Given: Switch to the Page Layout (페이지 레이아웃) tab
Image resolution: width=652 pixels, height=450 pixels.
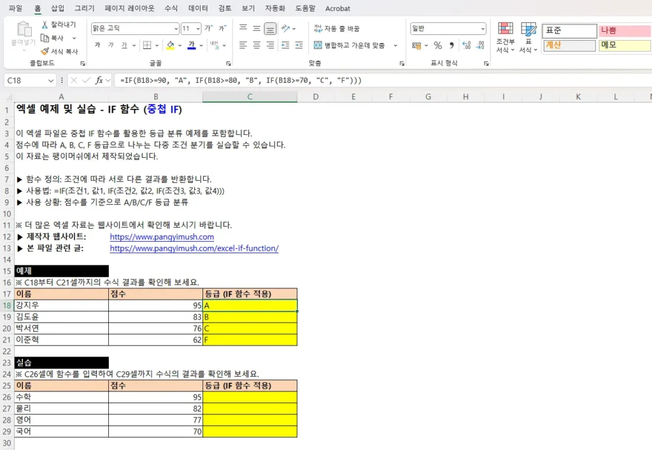Looking at the screenshot, I should click(x=129, y=8).
